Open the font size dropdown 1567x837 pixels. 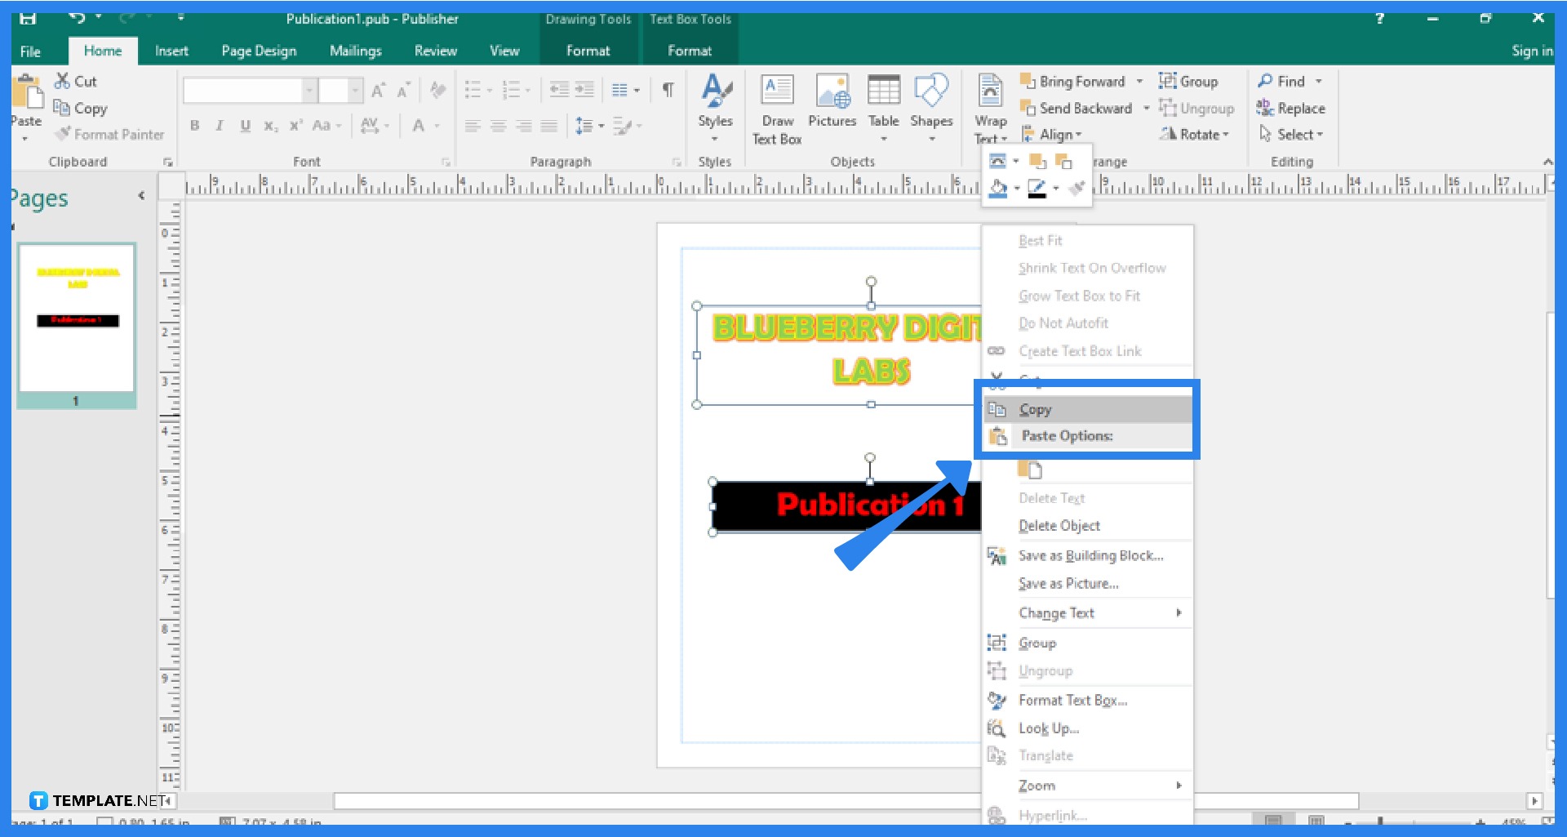tap(354, 90)
